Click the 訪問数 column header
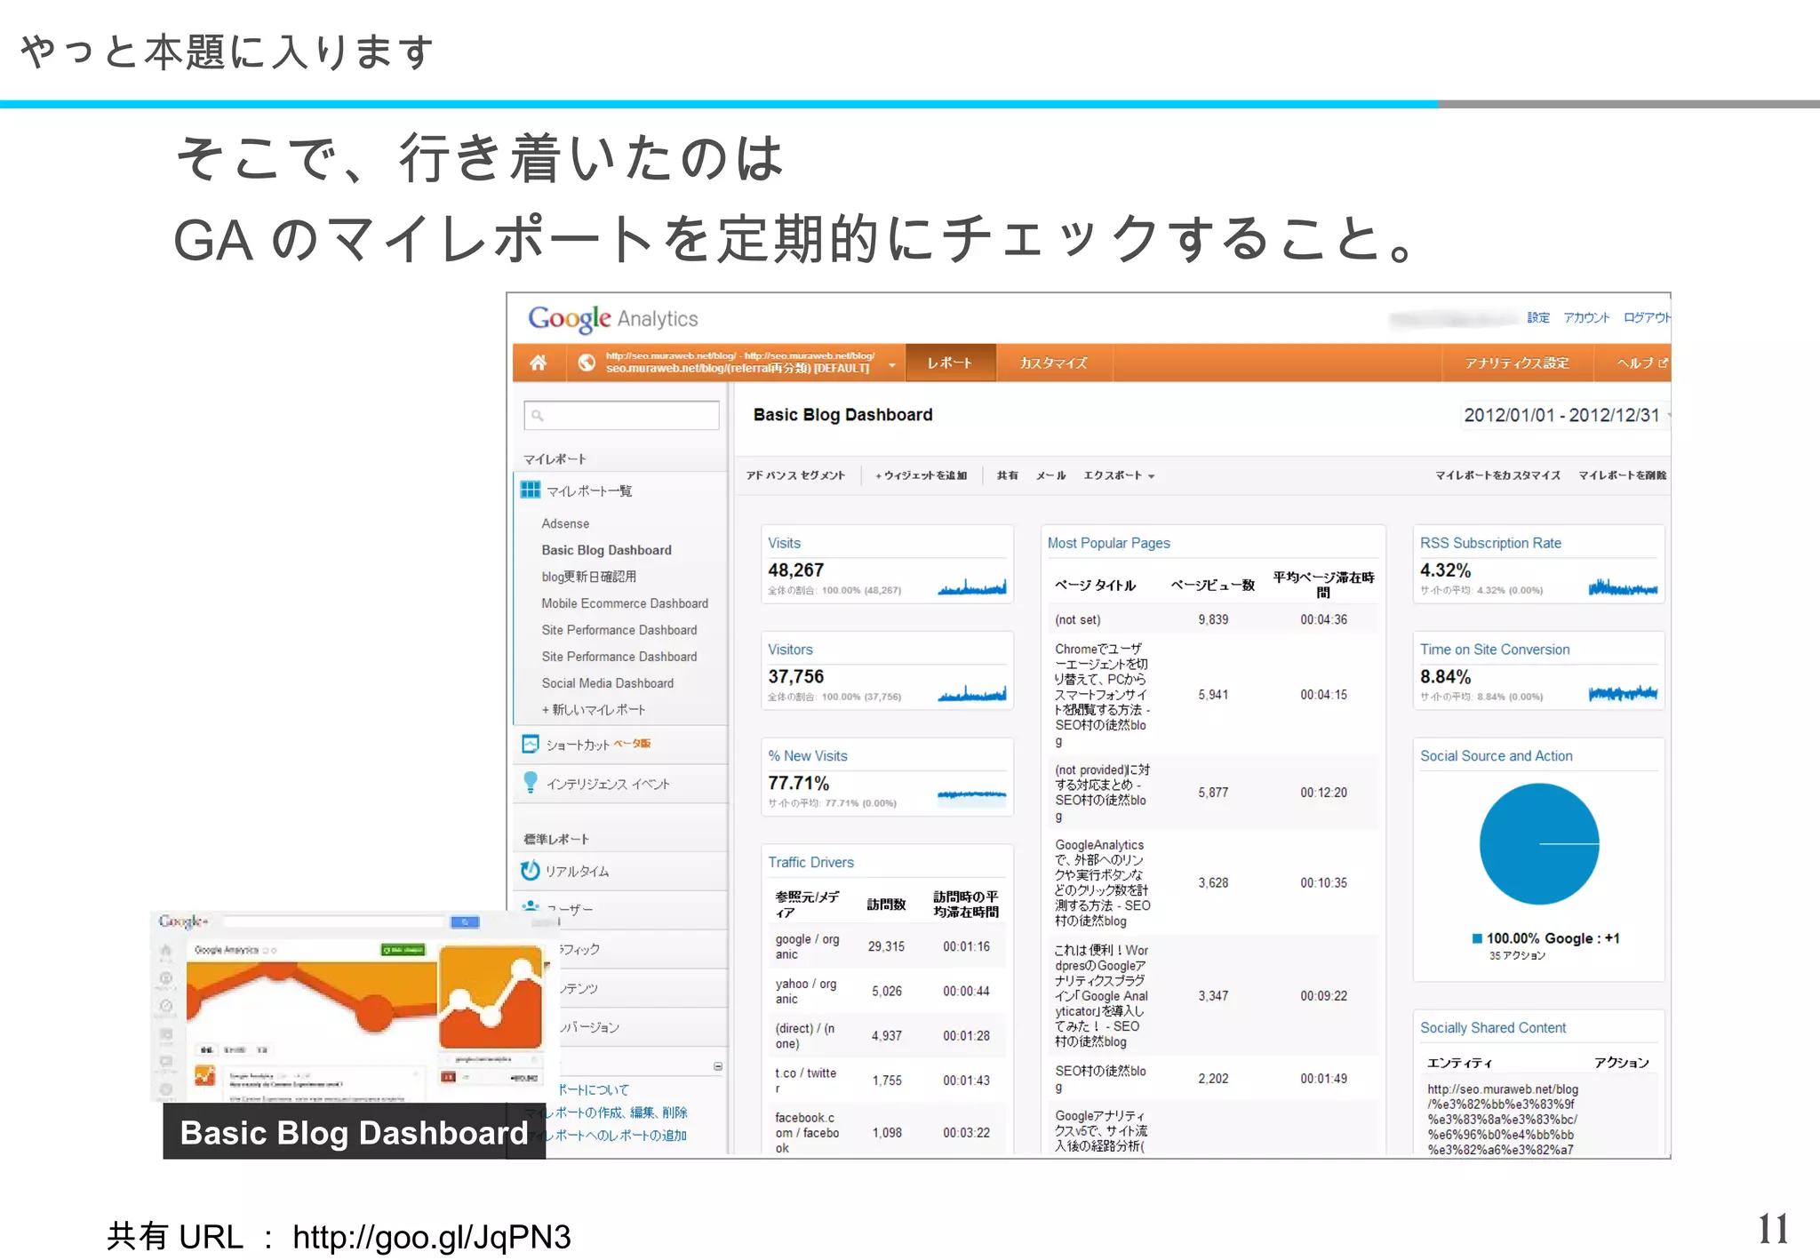Image resolution: width=1820 pixels, height=1260 pixels. 886,905
